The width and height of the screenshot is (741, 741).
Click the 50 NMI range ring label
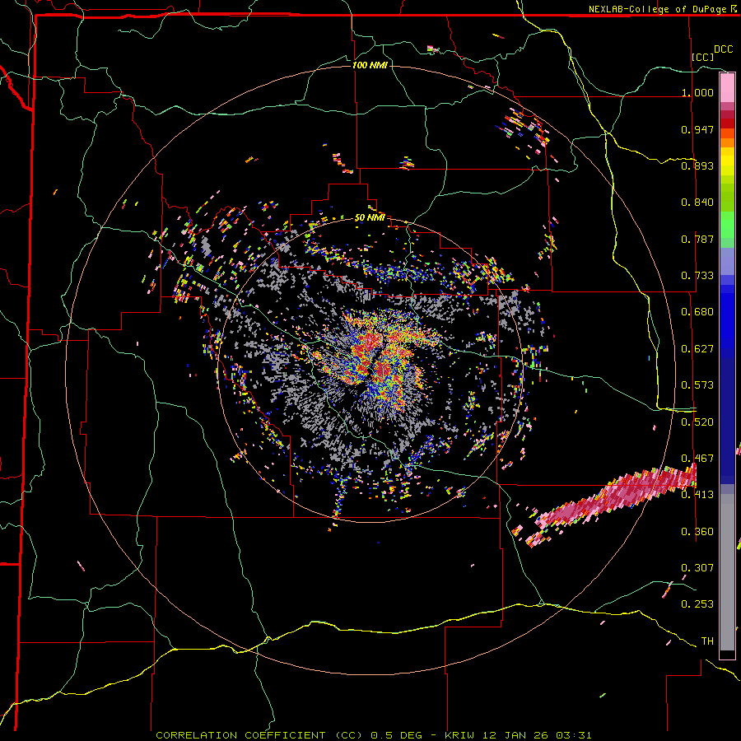(370, 218)
